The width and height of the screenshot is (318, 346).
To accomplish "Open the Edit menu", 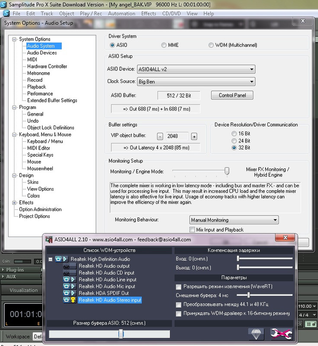I will tap(31, 13).
